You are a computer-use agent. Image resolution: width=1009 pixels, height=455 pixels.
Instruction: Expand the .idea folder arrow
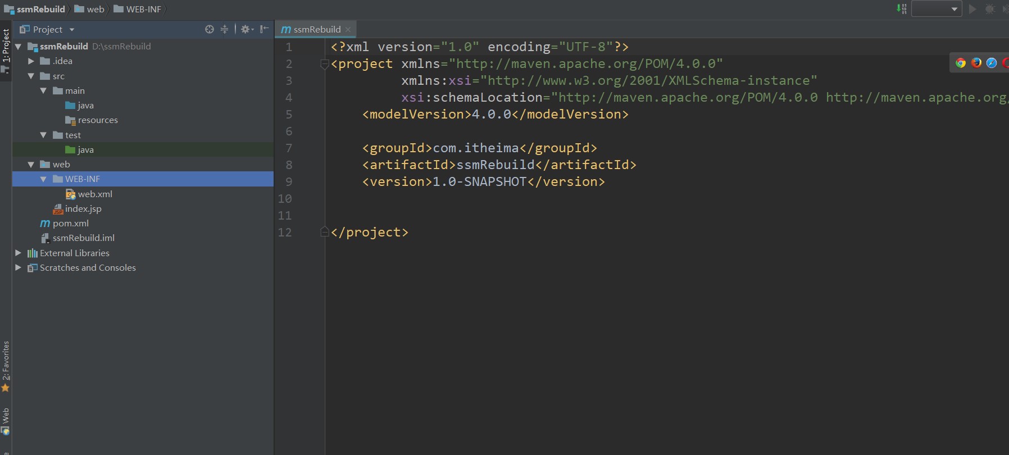coord(31,61)
